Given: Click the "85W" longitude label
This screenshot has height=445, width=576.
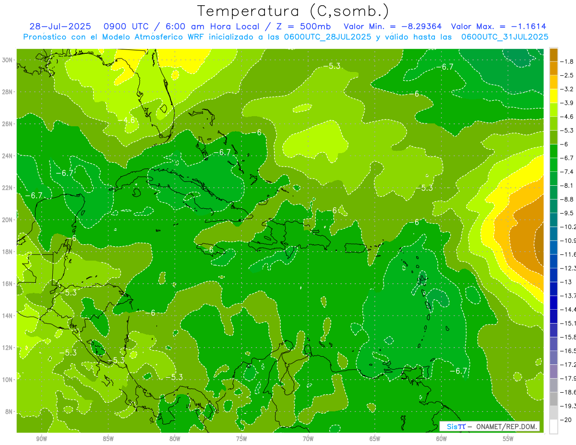Looking at the screenshot, I should (108, 439).
